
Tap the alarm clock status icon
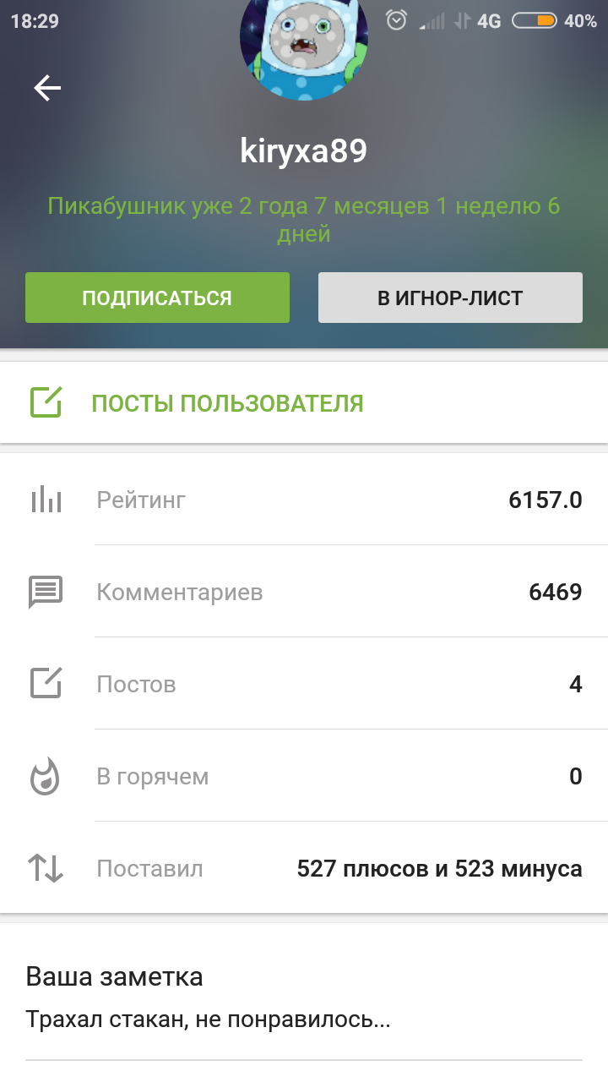click(396, 20)
